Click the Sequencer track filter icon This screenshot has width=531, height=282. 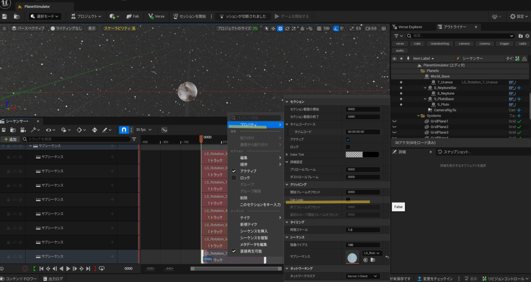coord(134,139)
